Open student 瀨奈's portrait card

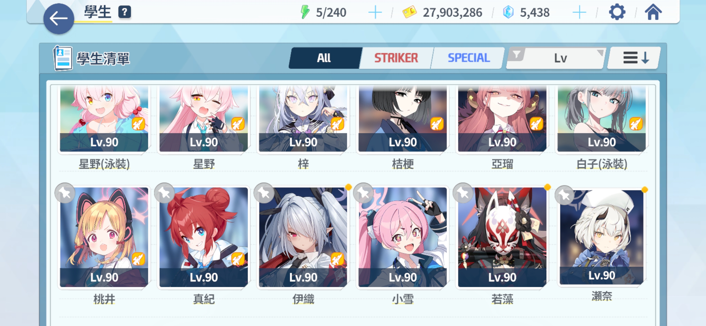602,237
